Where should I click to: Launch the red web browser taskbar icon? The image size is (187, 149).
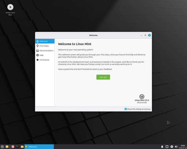pyautogui.click(x=13, y=147)
